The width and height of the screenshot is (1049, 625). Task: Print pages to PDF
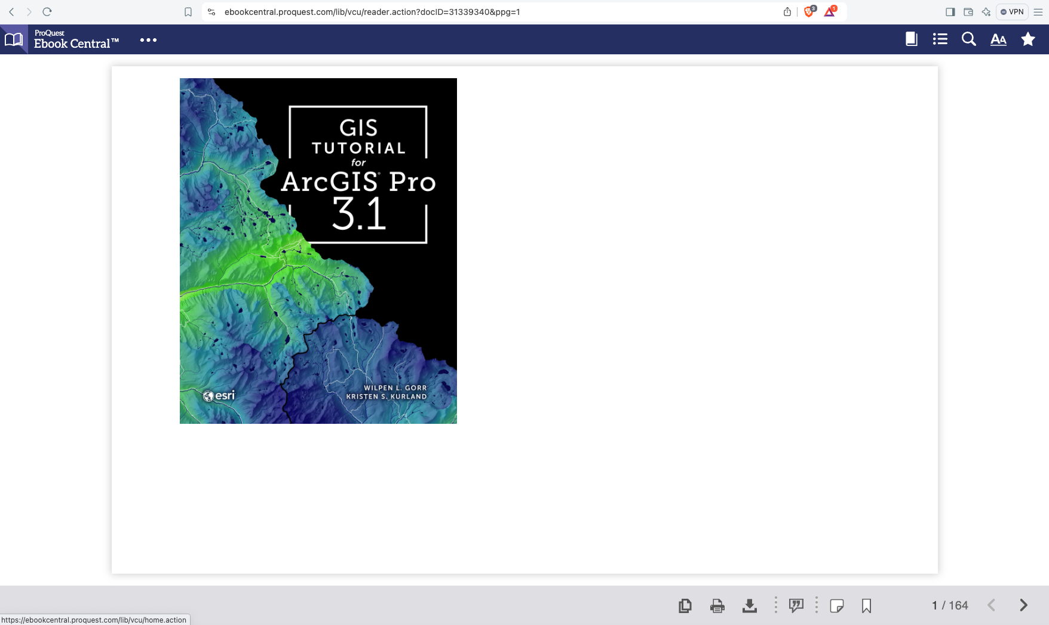tap(717, 605)
